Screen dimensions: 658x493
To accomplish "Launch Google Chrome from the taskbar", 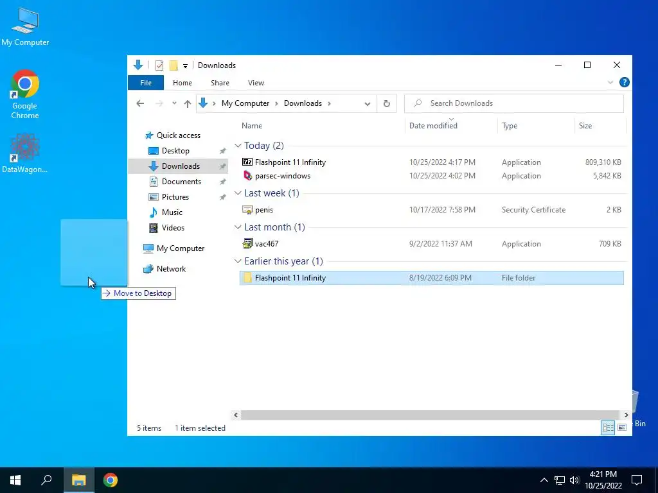I will coord(111,480).
